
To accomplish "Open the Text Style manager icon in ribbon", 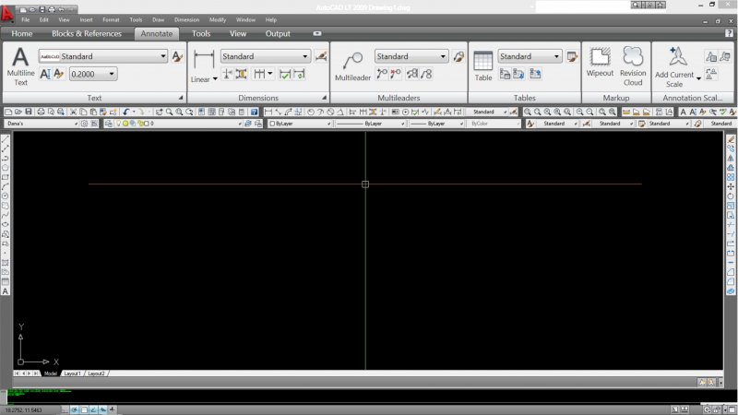I will (x=177, y=56).
